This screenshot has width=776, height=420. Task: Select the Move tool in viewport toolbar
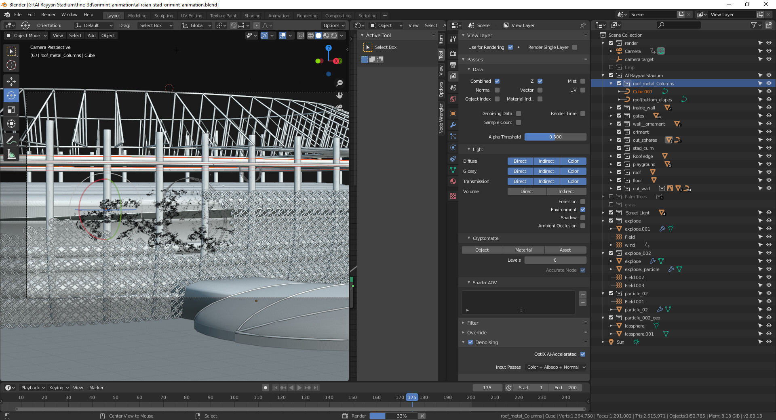click(11, 81)
